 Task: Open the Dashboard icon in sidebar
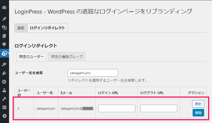4,7
